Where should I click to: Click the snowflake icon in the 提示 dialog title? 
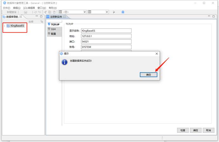pyautogui.click(x=61, y=54)
